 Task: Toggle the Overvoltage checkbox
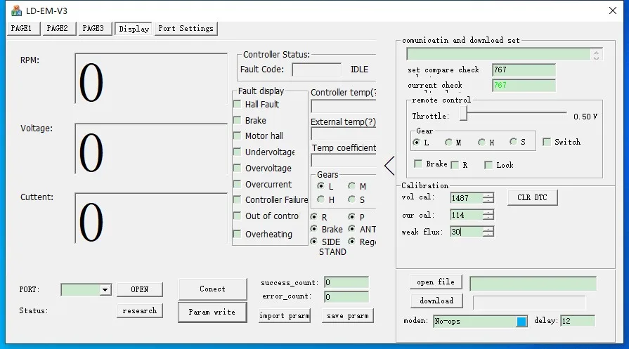(237, 168)
